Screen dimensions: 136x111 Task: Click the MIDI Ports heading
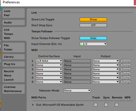[x=39, y=97]
